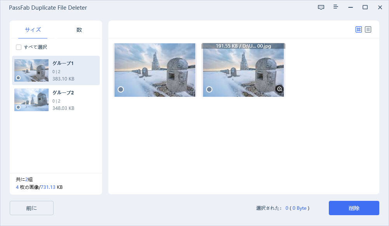Check the すべて選択 checkbox
This screenshot has width=389, height=226.
[19, 47]
